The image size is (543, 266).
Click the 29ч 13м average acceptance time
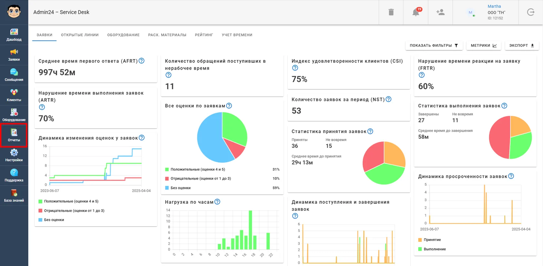coord(302,163)
